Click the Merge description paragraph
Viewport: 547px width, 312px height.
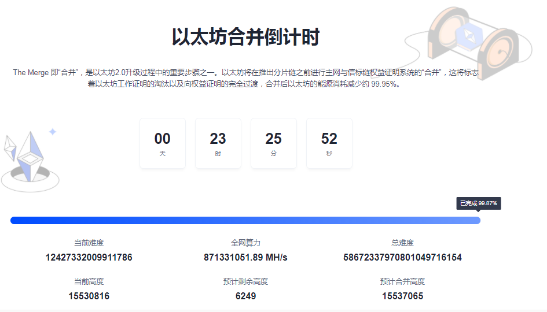click(x=245, y=78)
